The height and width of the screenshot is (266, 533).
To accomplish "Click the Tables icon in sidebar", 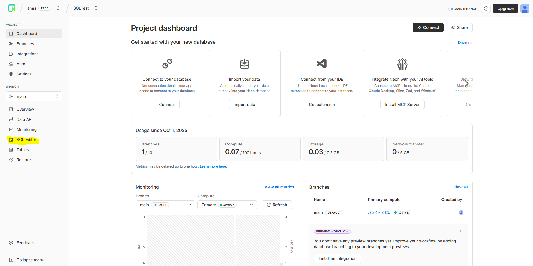I will coord(11,150).
